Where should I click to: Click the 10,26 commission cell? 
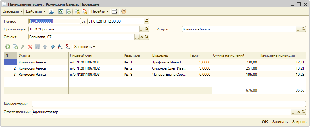(x=282, y=75)
